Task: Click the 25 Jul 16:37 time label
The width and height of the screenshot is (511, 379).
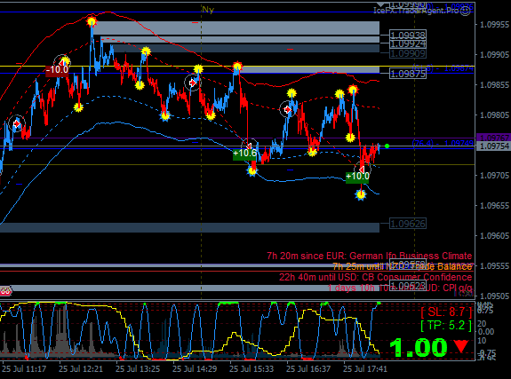Action: 308,369
